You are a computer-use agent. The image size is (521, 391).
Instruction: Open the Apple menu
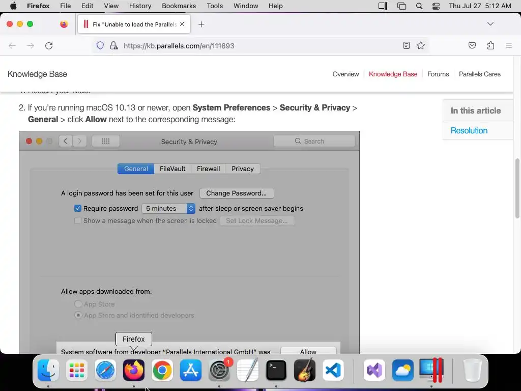click(x=13, y=6)
